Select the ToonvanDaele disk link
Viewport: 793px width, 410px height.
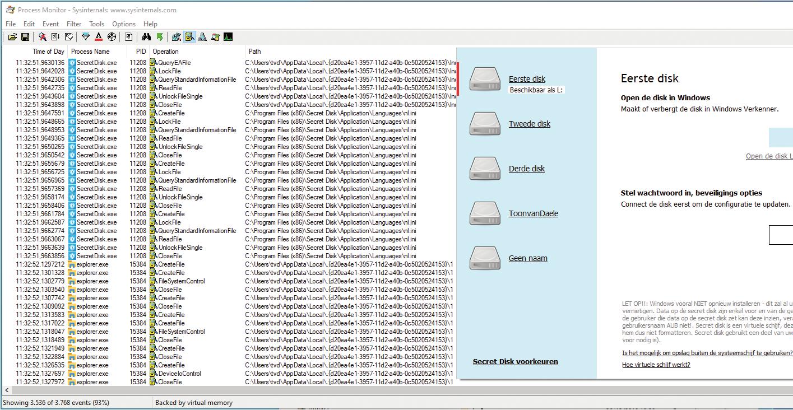(534, 213)
